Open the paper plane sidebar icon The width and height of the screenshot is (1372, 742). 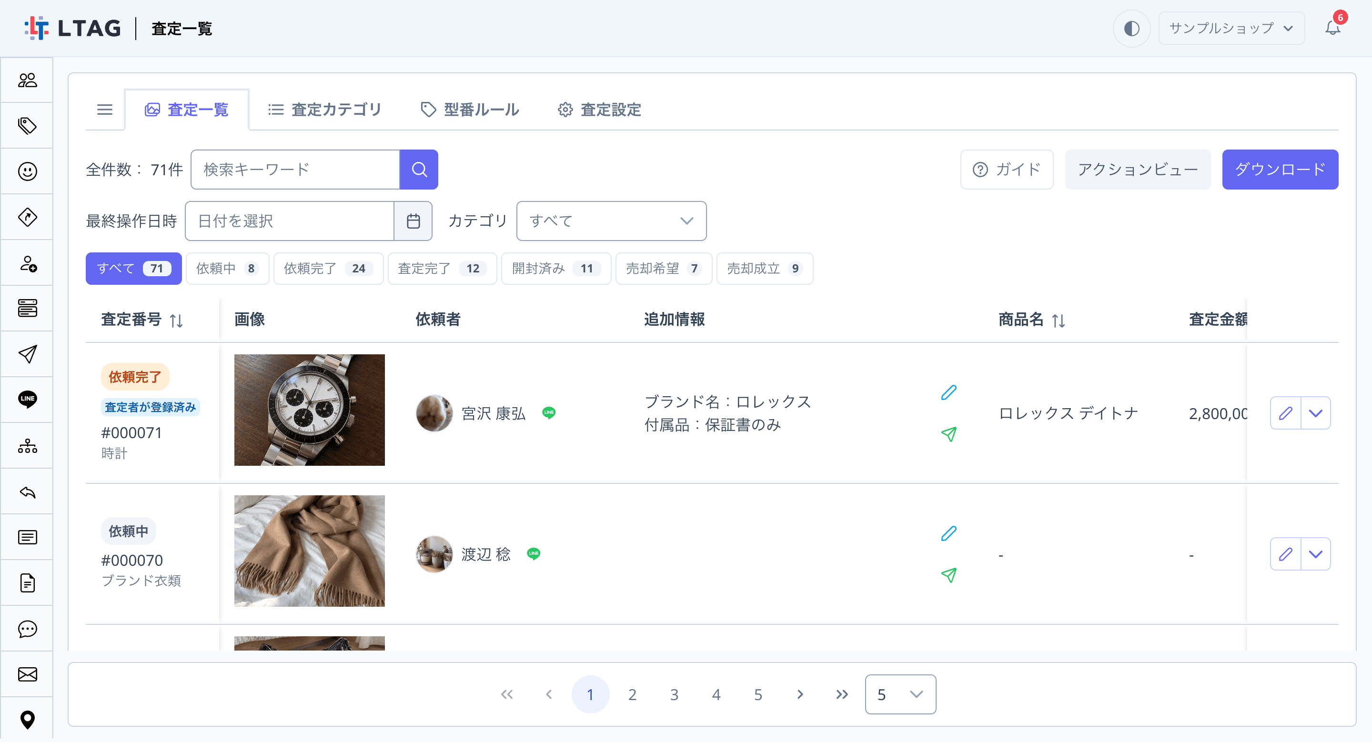27,354
